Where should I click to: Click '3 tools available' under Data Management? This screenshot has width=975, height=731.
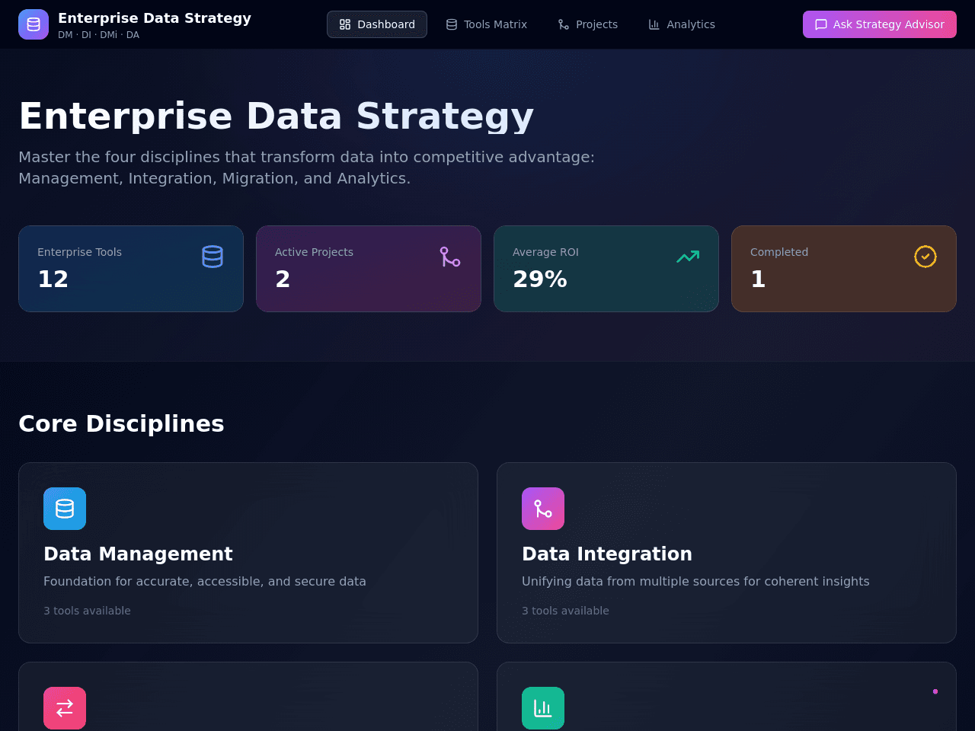[87, 611]
